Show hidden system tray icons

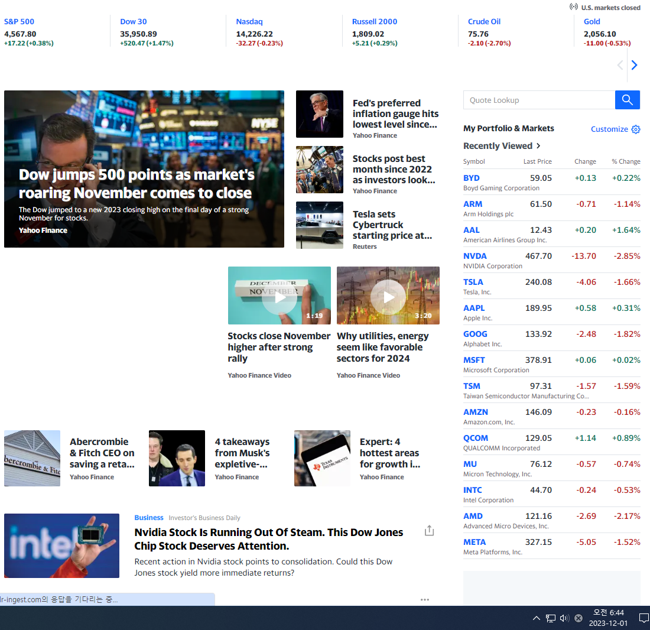click(537, 618)
